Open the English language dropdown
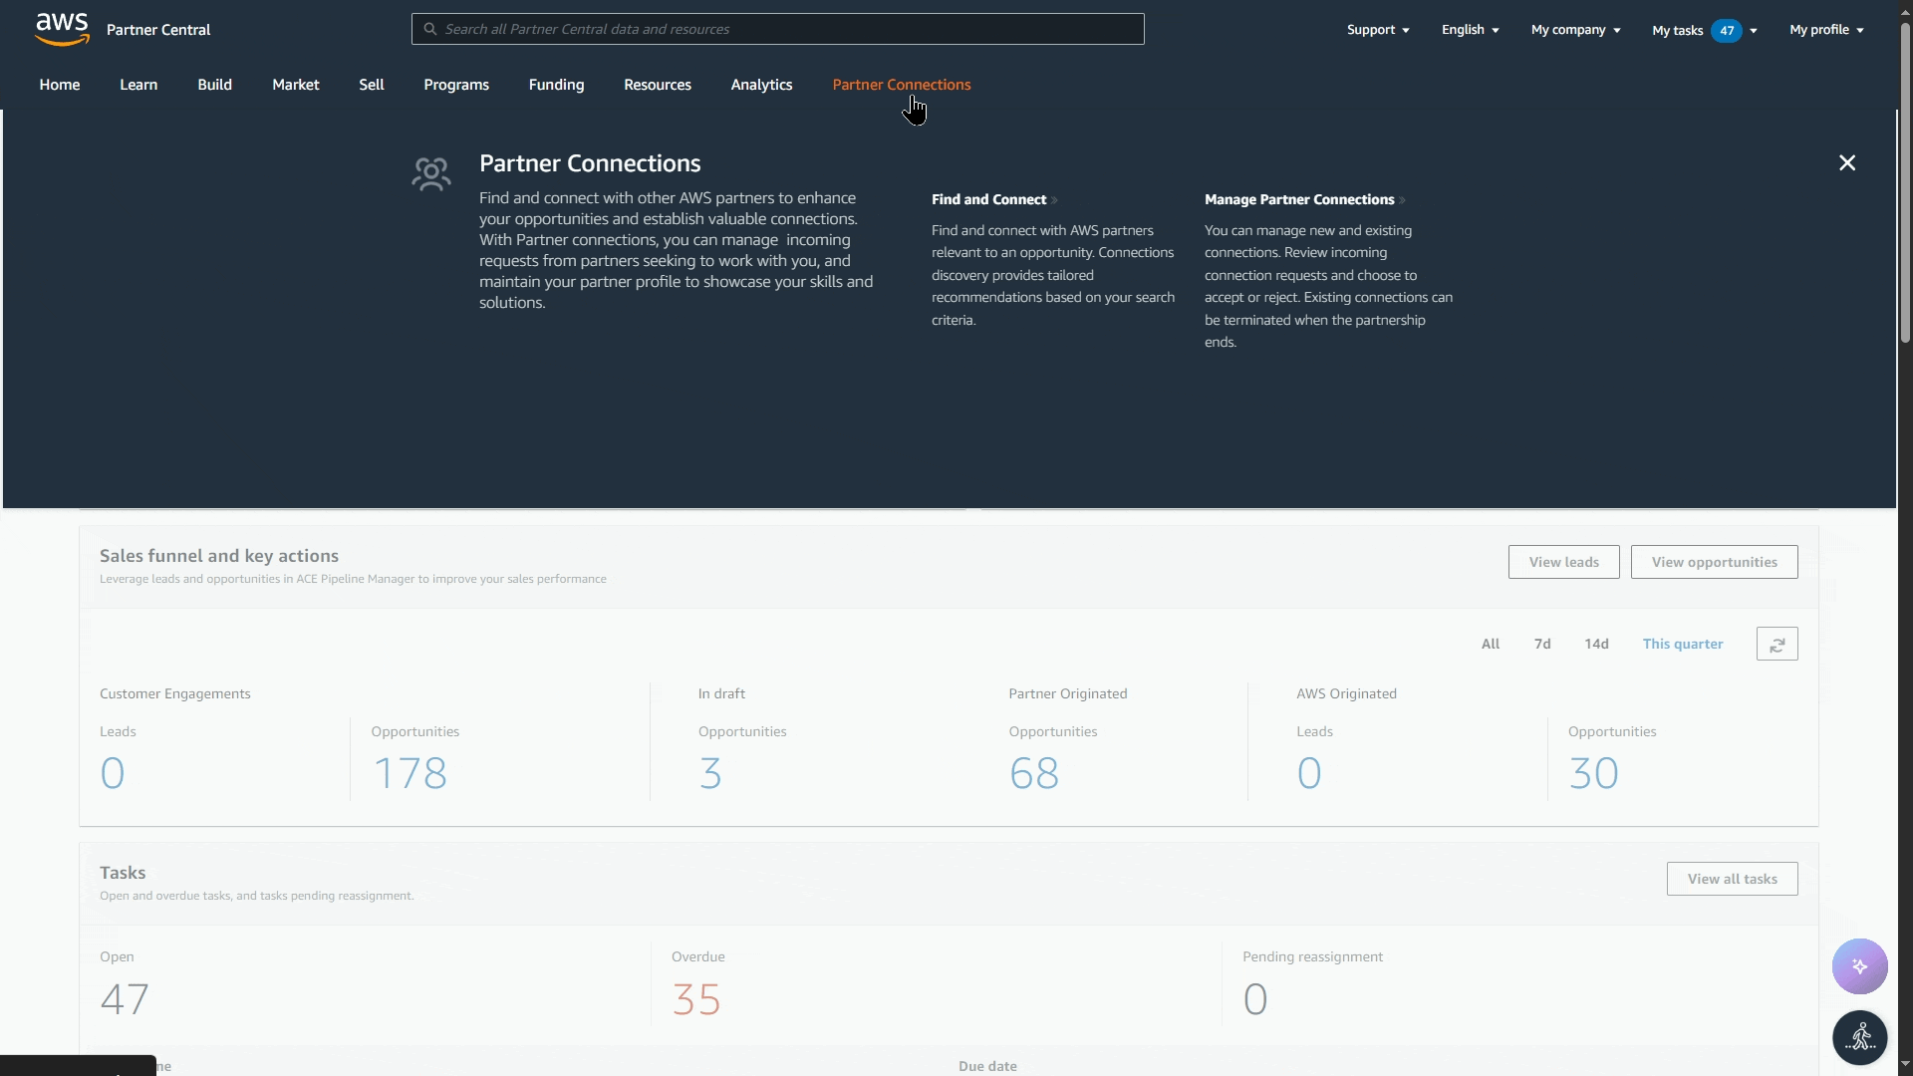Viewport: 1913px width, 1076px height. coord(1469,30)
